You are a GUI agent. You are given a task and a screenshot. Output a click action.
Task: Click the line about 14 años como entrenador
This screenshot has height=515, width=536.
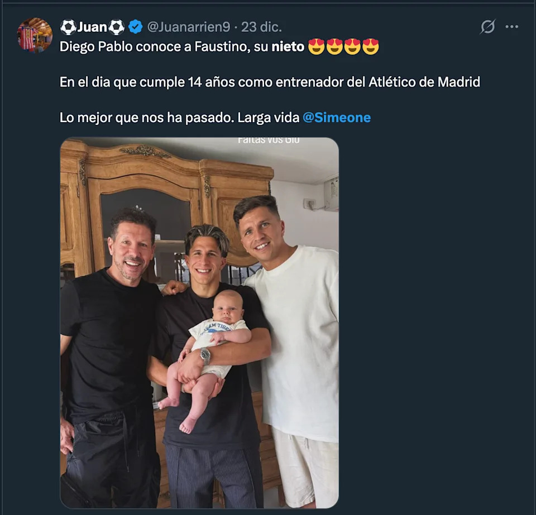[270, 82]
